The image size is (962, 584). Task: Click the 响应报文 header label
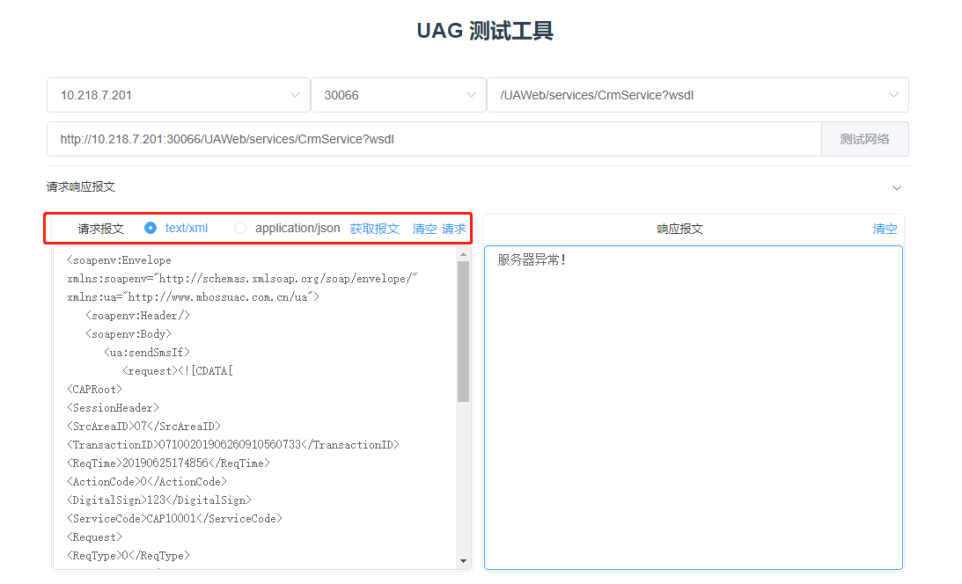point(679,229)
